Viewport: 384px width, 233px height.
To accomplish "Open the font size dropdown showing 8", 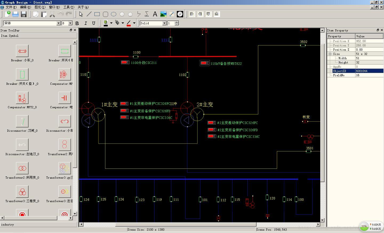I will tap(70, 23).
